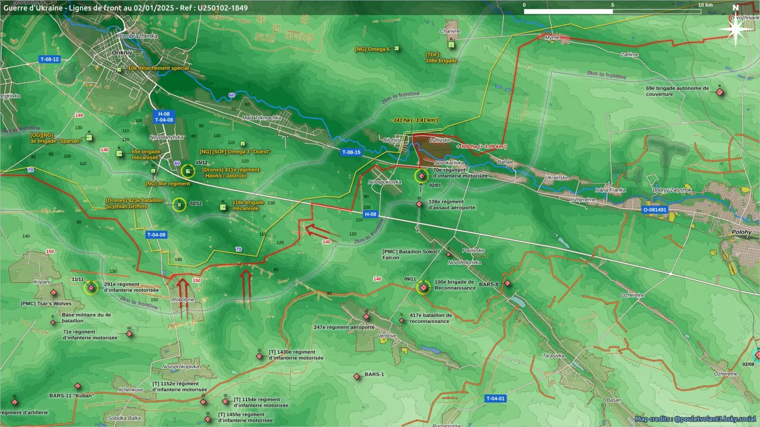Click the Novodanylivka village label
The image size is (760, 427).
[x=166, y=137]
